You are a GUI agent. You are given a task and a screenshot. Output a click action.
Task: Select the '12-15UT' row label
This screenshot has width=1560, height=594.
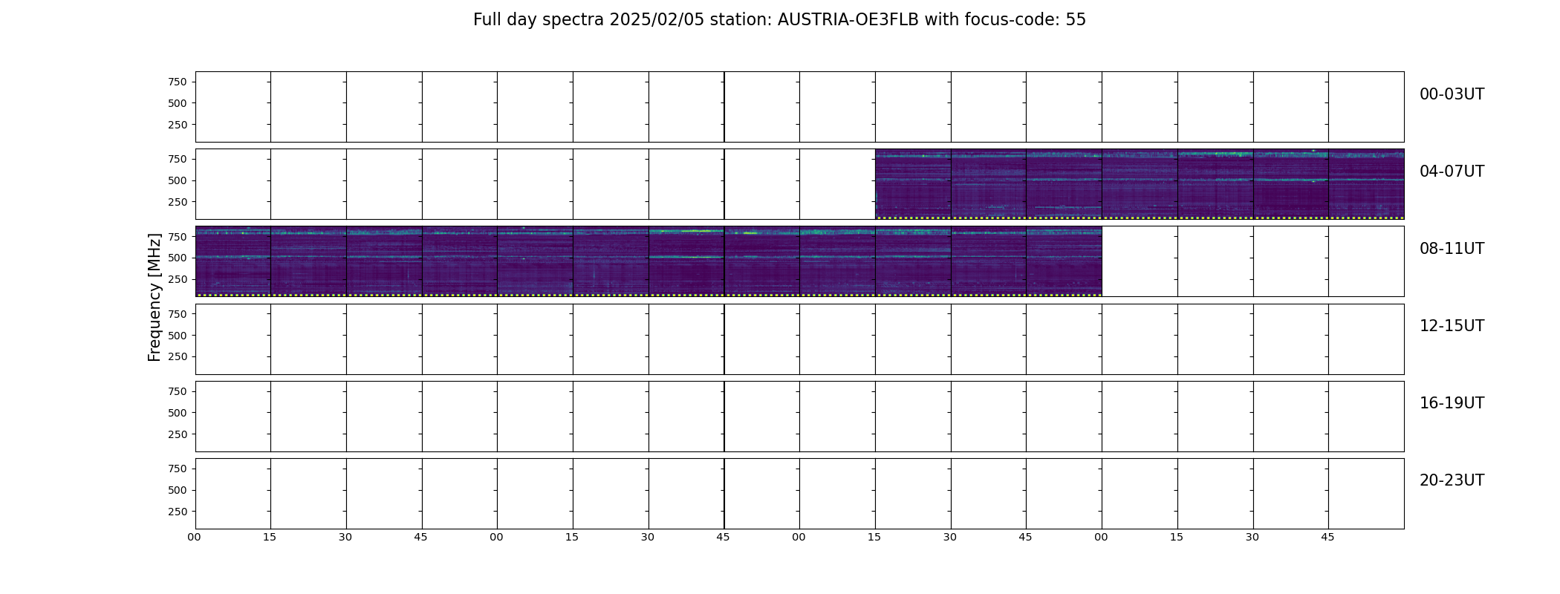coord(1452,326)
